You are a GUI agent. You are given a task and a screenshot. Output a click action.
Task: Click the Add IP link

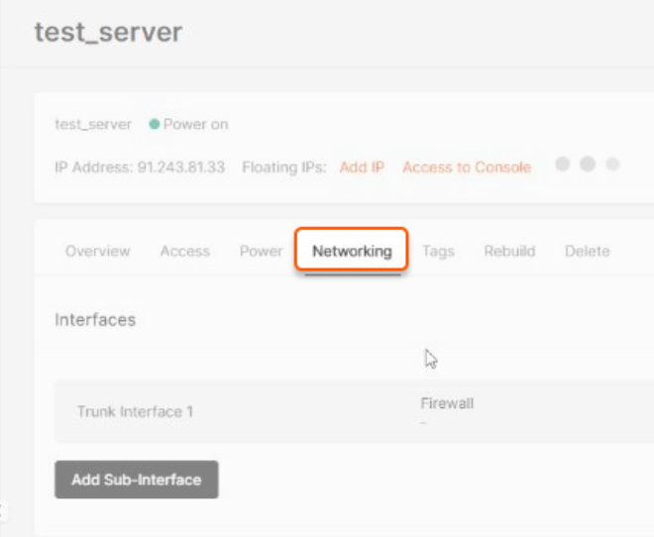(x=362, y=167)
